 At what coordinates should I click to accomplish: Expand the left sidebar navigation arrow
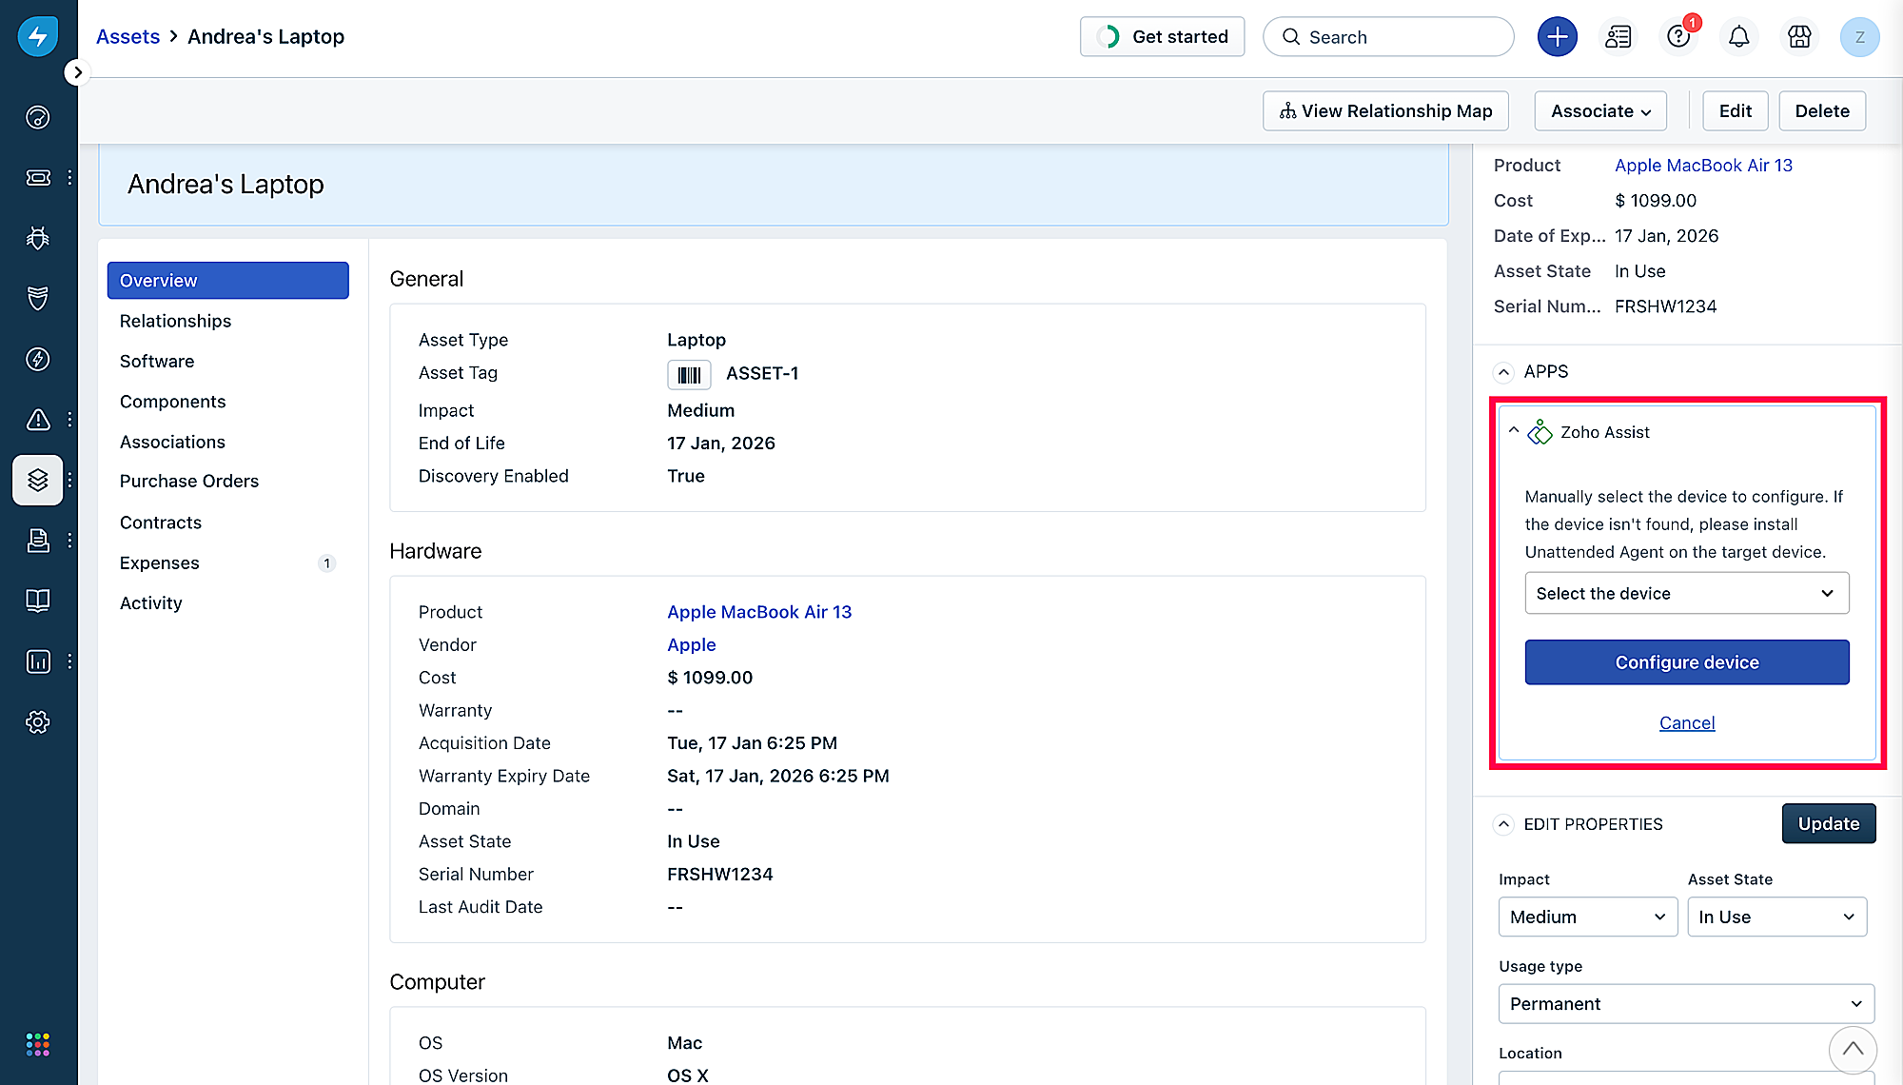[77, 72]
